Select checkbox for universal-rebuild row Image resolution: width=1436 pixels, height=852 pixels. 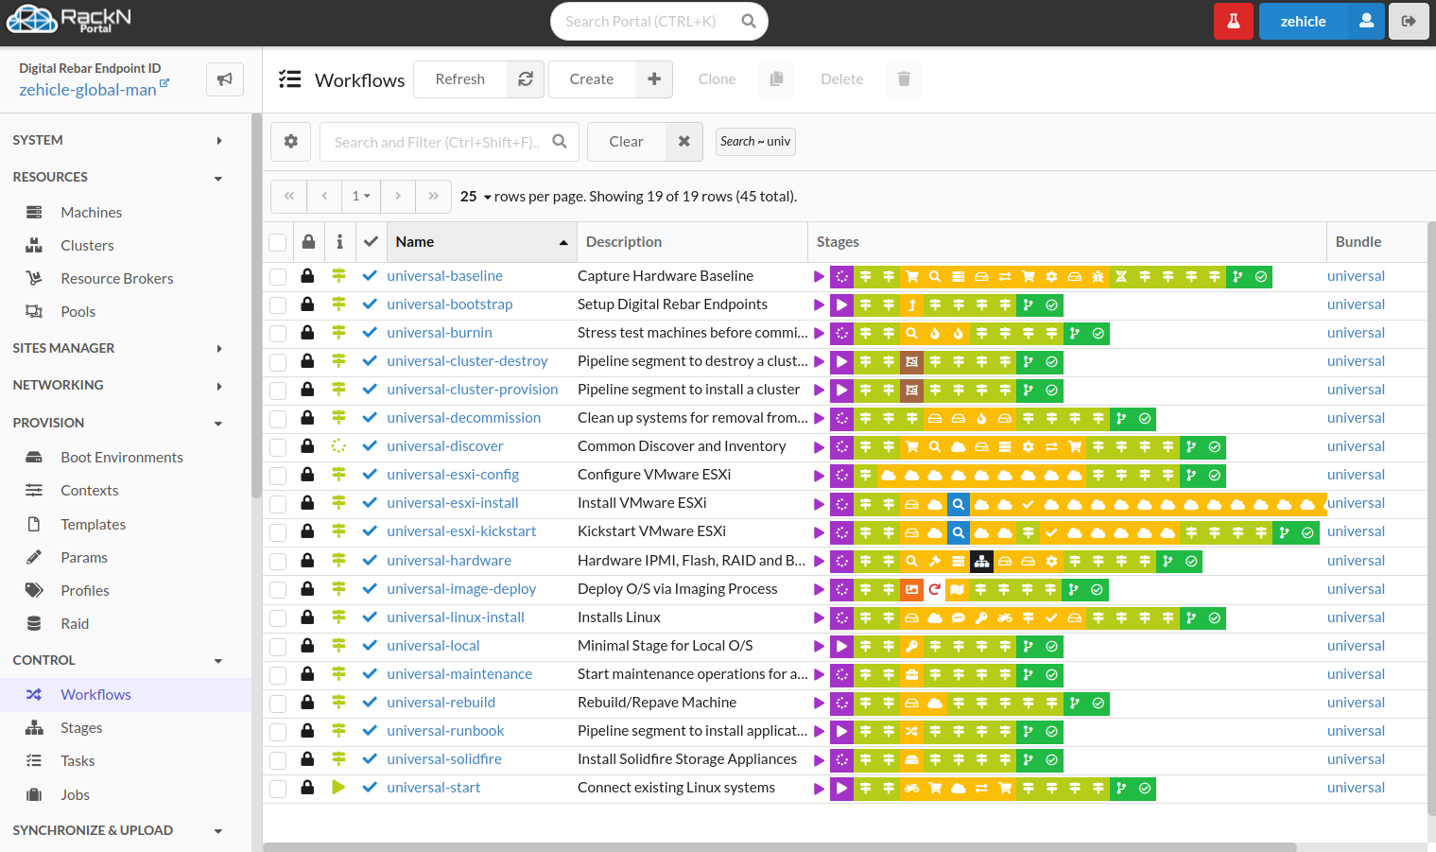pos(278,704)
